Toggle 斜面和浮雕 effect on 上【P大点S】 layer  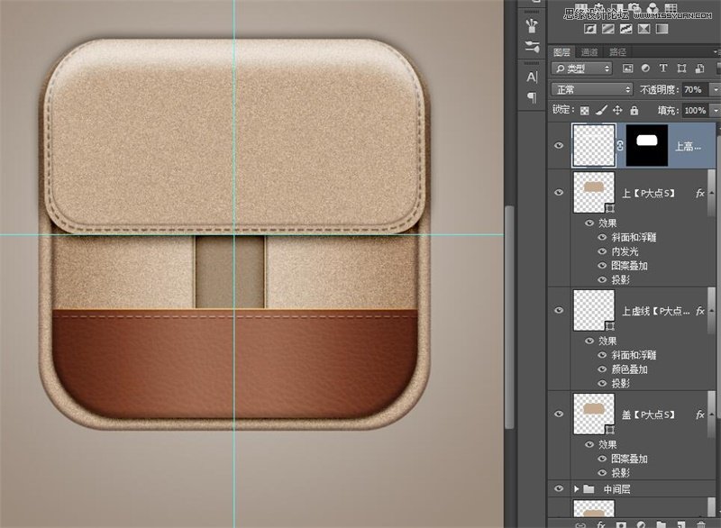click(602, 238)
